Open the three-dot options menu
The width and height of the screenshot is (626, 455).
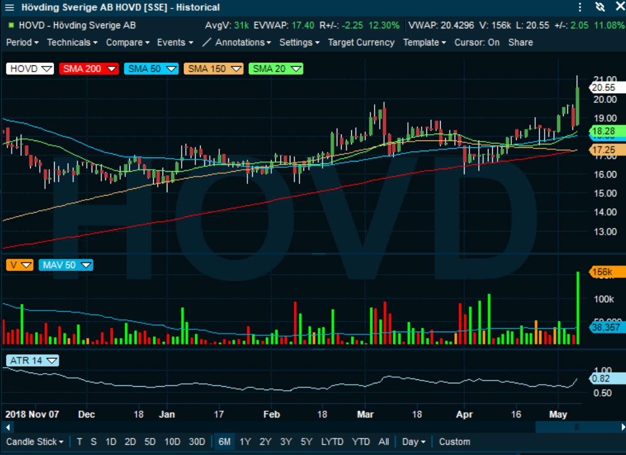coord(580,7)
